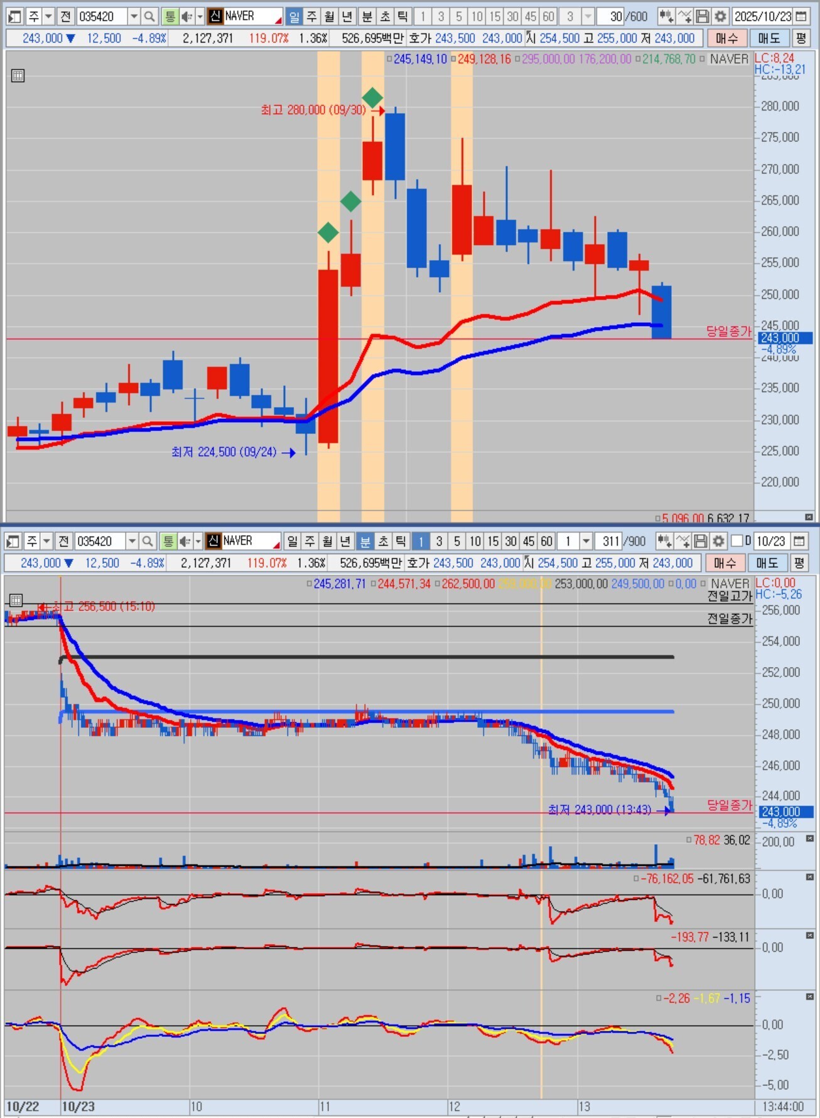Open speaker options dropdown arrow in bottom toolbar
Screen dimensions: 820x1118
pyautogui.click(x=198, y=541)
